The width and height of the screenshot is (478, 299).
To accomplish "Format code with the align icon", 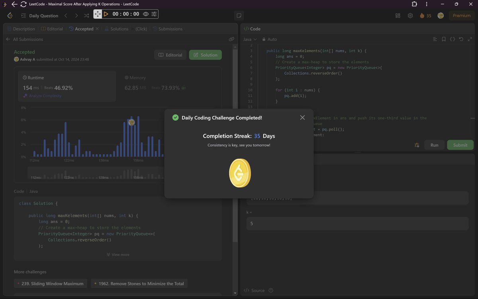I will (x=435, y=39).
